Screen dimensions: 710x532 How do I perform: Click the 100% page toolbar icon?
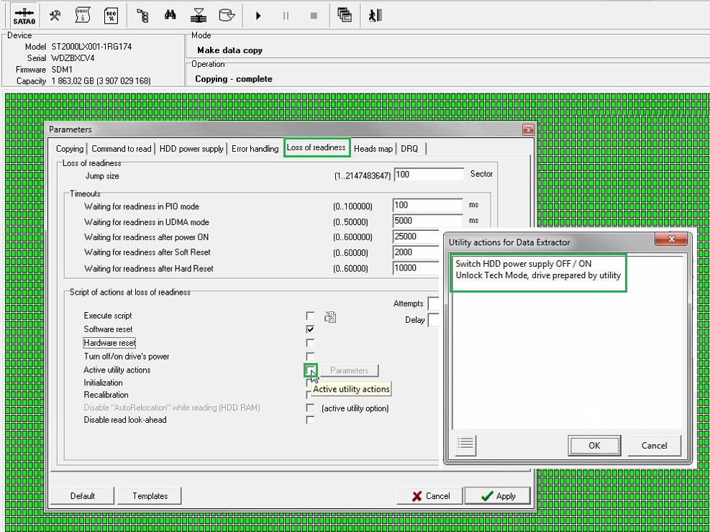(111, 15)
